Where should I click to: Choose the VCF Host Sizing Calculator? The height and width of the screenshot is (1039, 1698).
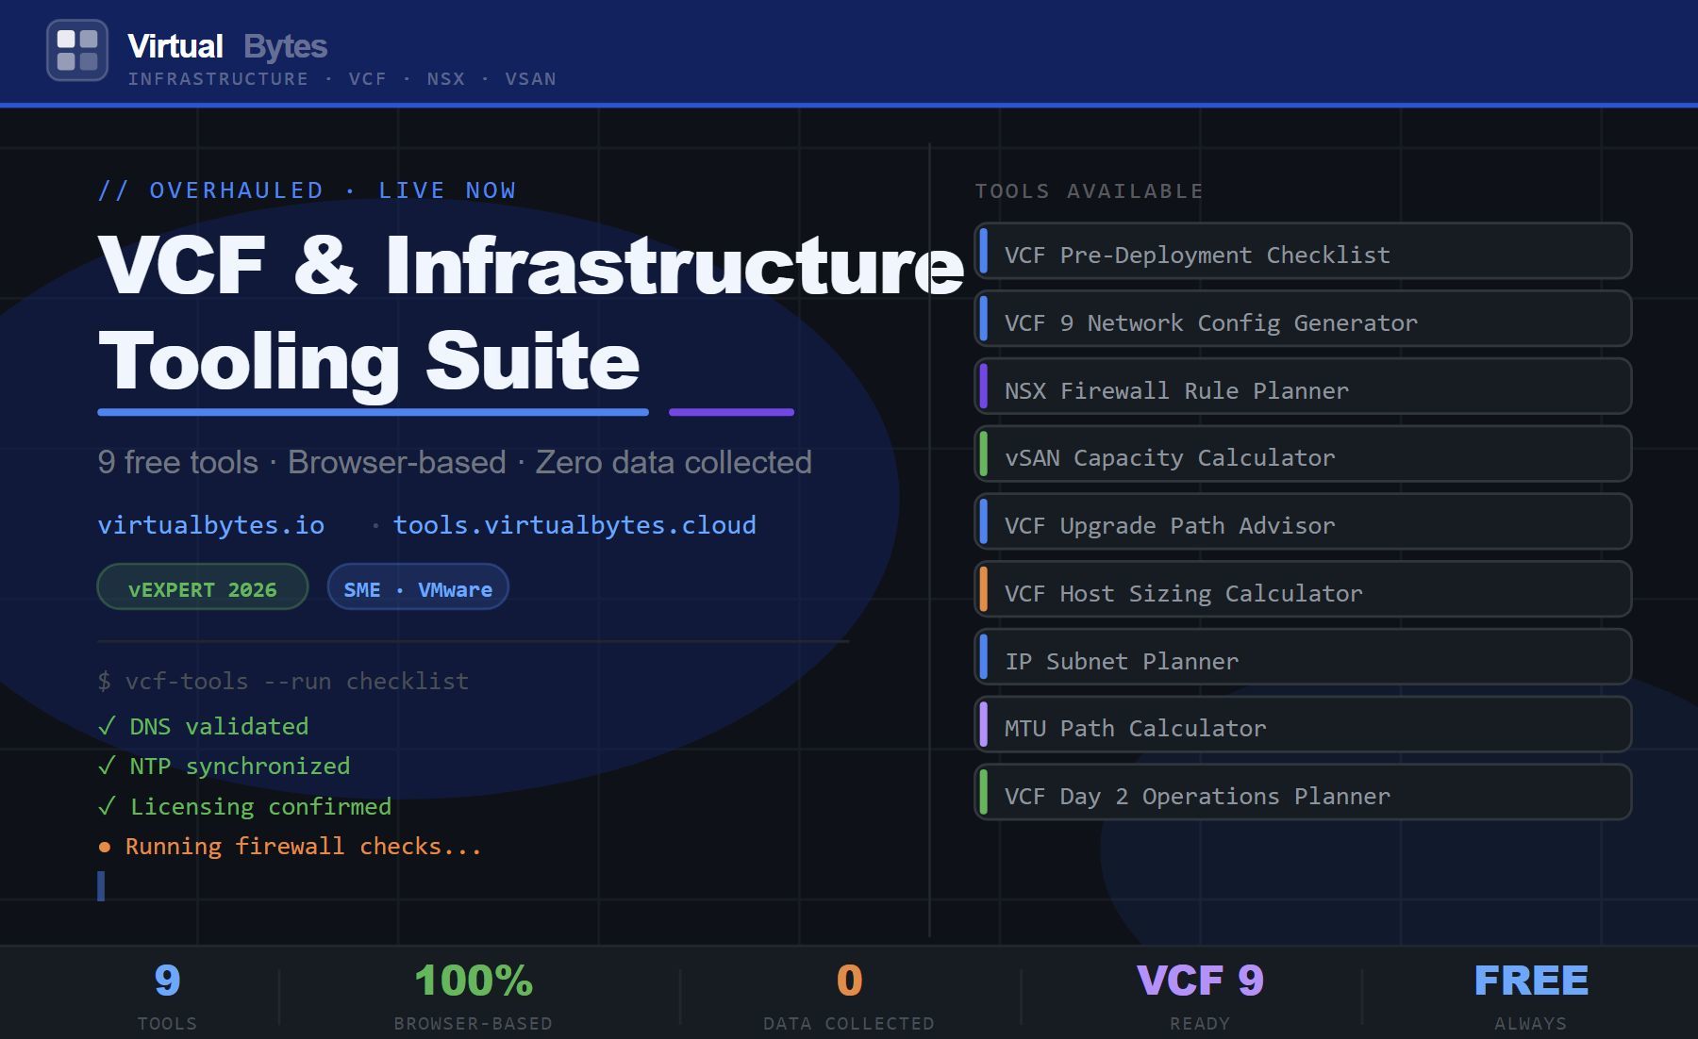click(1303, 590)
